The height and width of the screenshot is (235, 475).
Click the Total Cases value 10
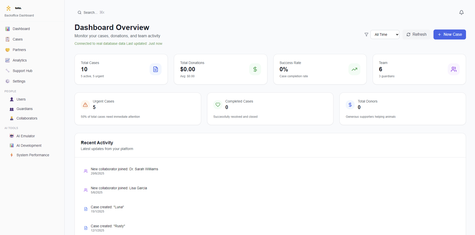click(84, 69)
